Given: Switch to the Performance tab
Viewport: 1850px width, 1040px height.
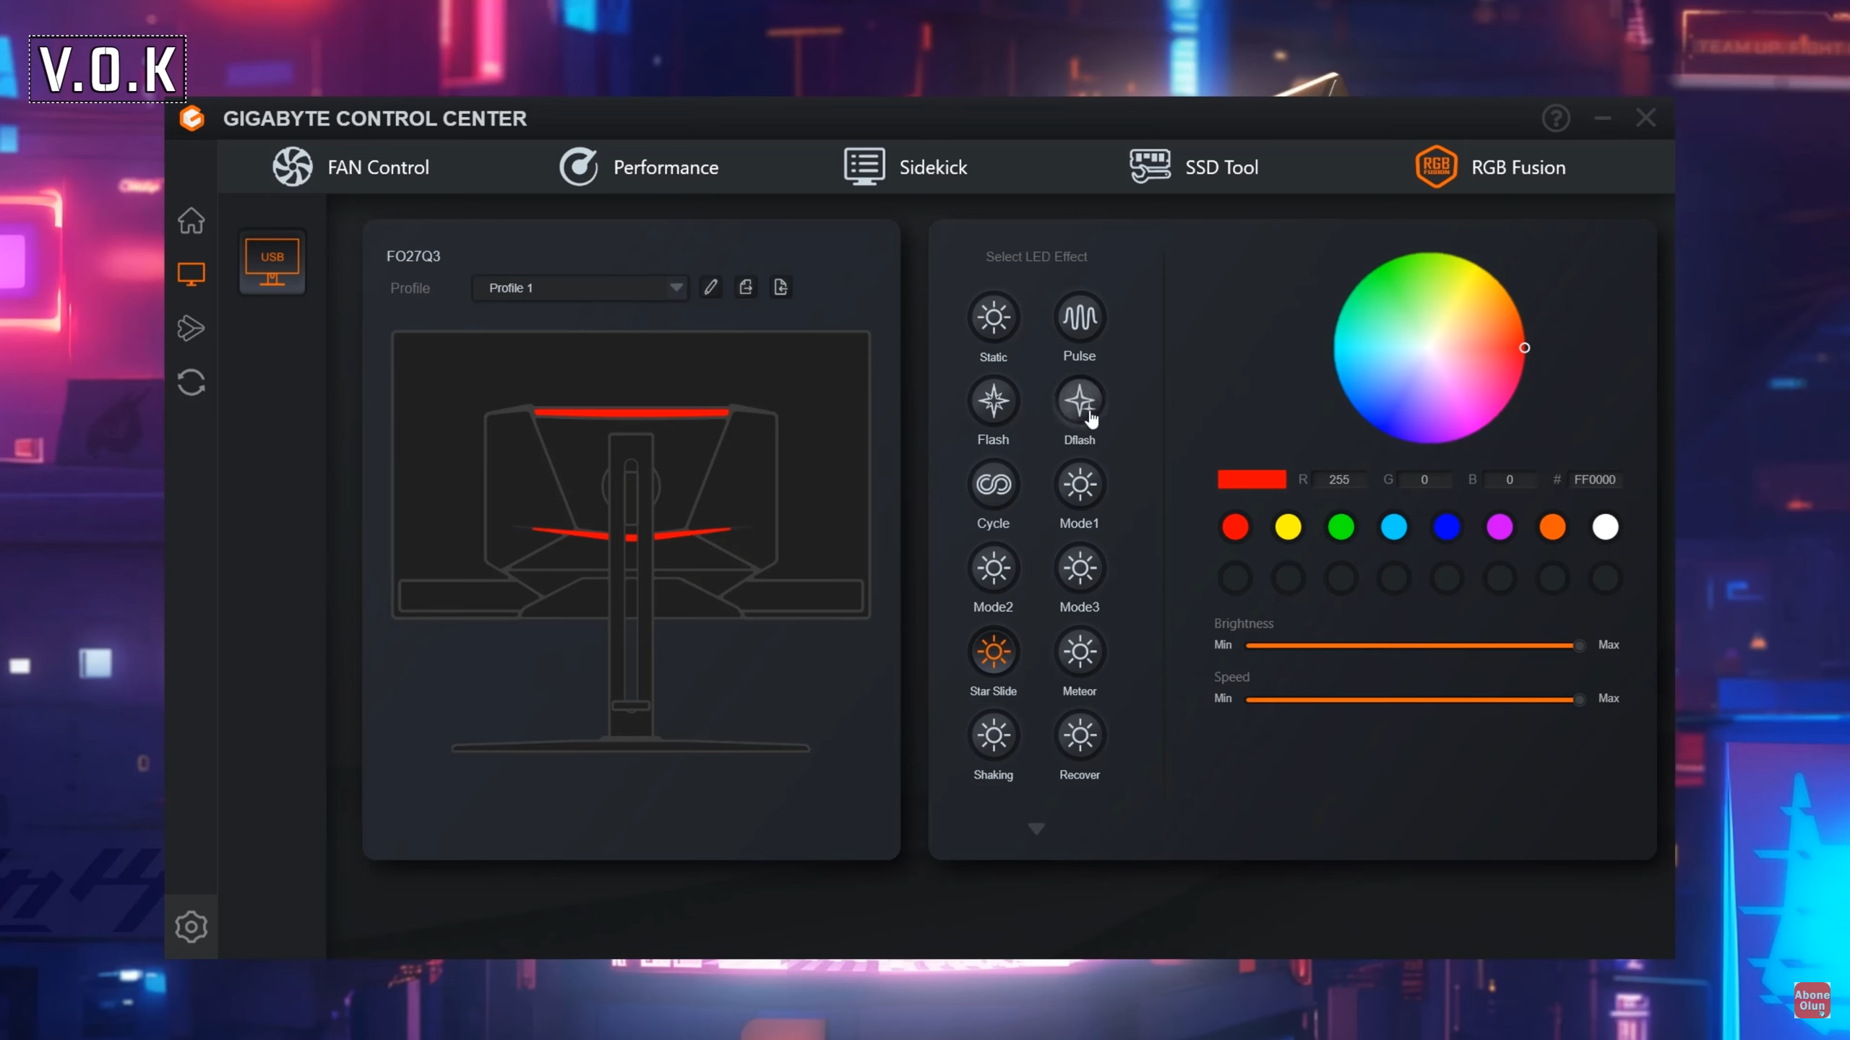Looking at the screenshot, I should [x=639, y=168].
